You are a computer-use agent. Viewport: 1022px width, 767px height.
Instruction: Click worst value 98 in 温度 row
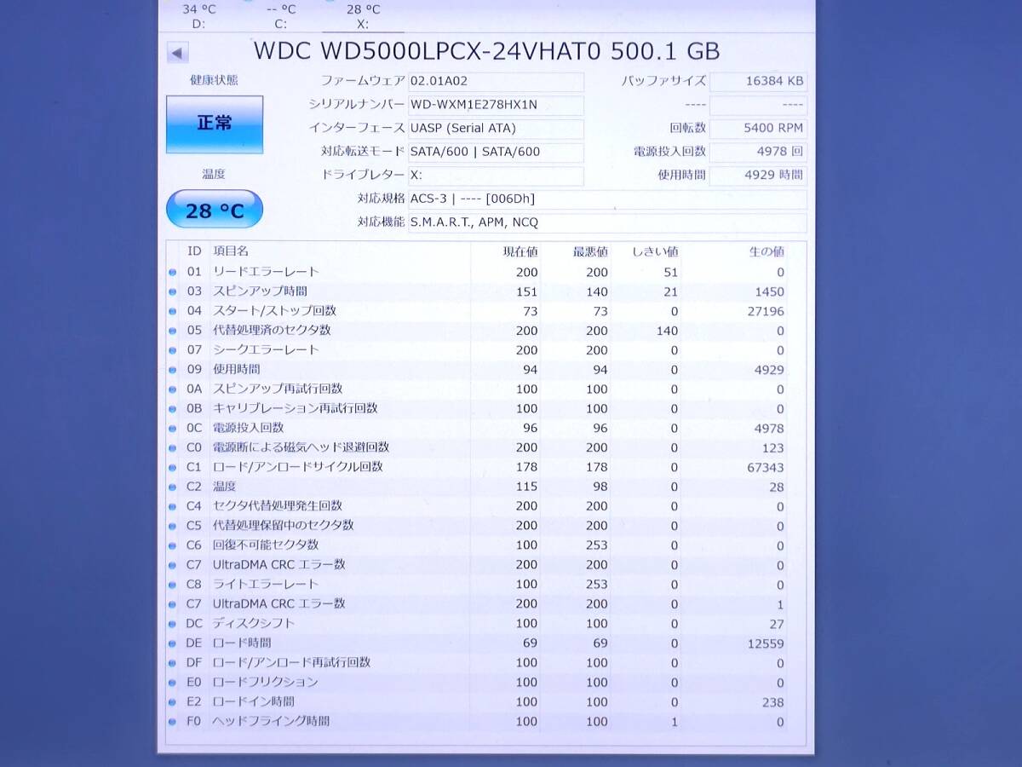[600, 487]
